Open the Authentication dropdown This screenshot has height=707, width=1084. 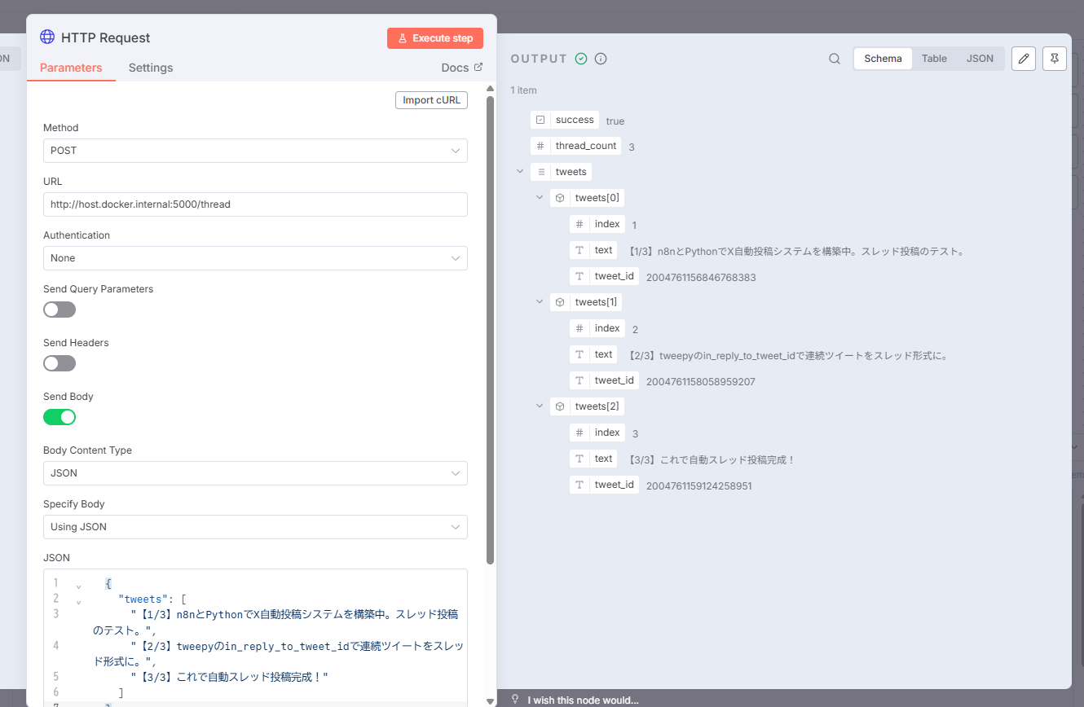[255, 258]
